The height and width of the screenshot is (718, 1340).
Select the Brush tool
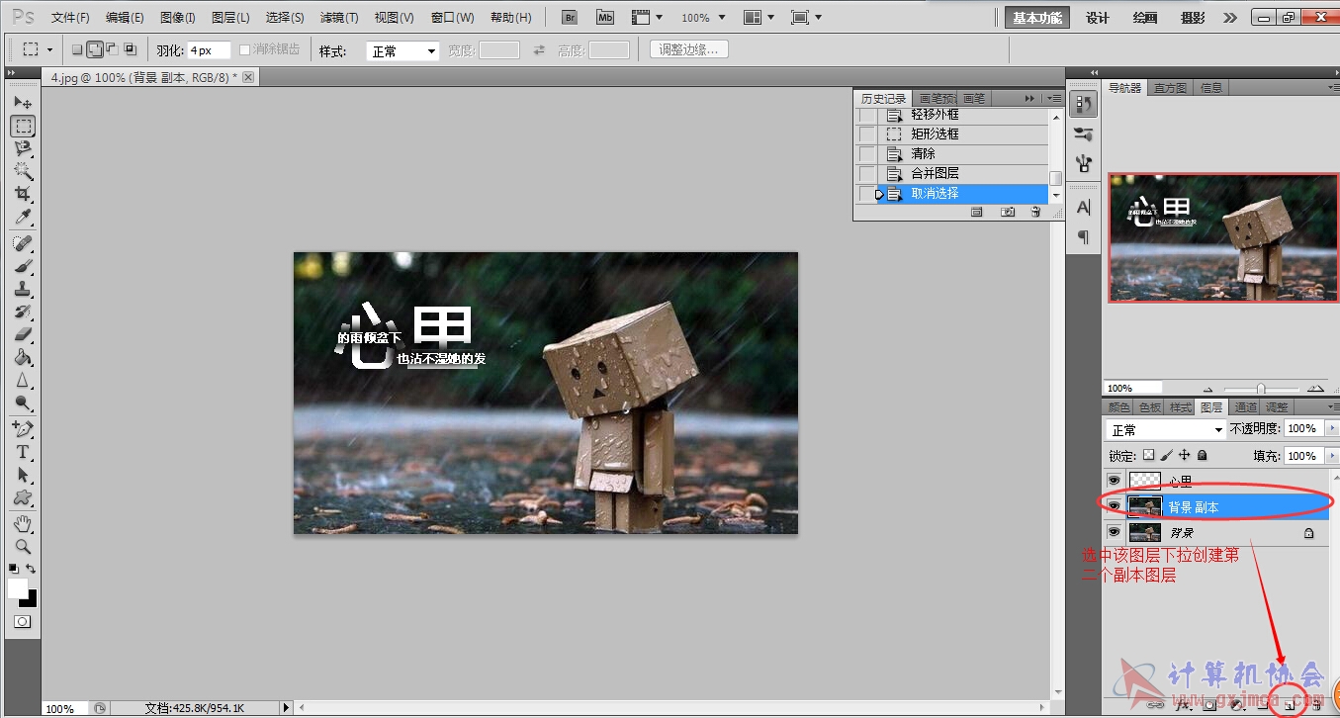(23, 266)
